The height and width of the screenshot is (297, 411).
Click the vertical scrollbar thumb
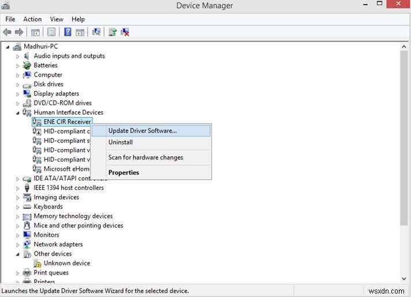tap(404, 138)
